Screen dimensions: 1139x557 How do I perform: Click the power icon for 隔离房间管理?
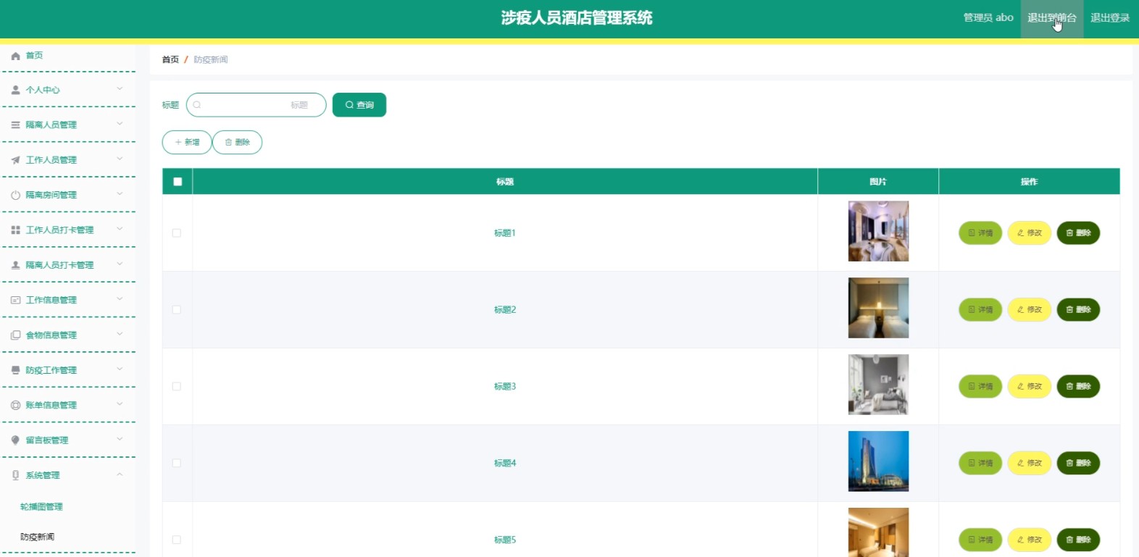[x=15, y=196]
